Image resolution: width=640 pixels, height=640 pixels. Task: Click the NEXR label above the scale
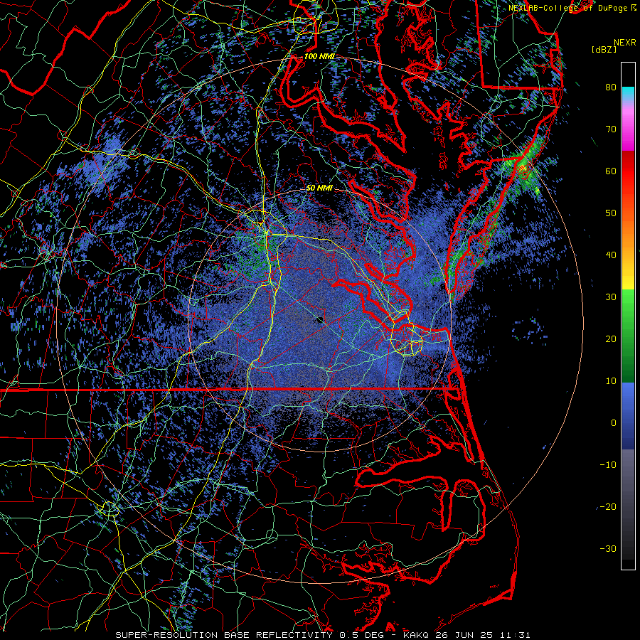(x=625, y=43)
